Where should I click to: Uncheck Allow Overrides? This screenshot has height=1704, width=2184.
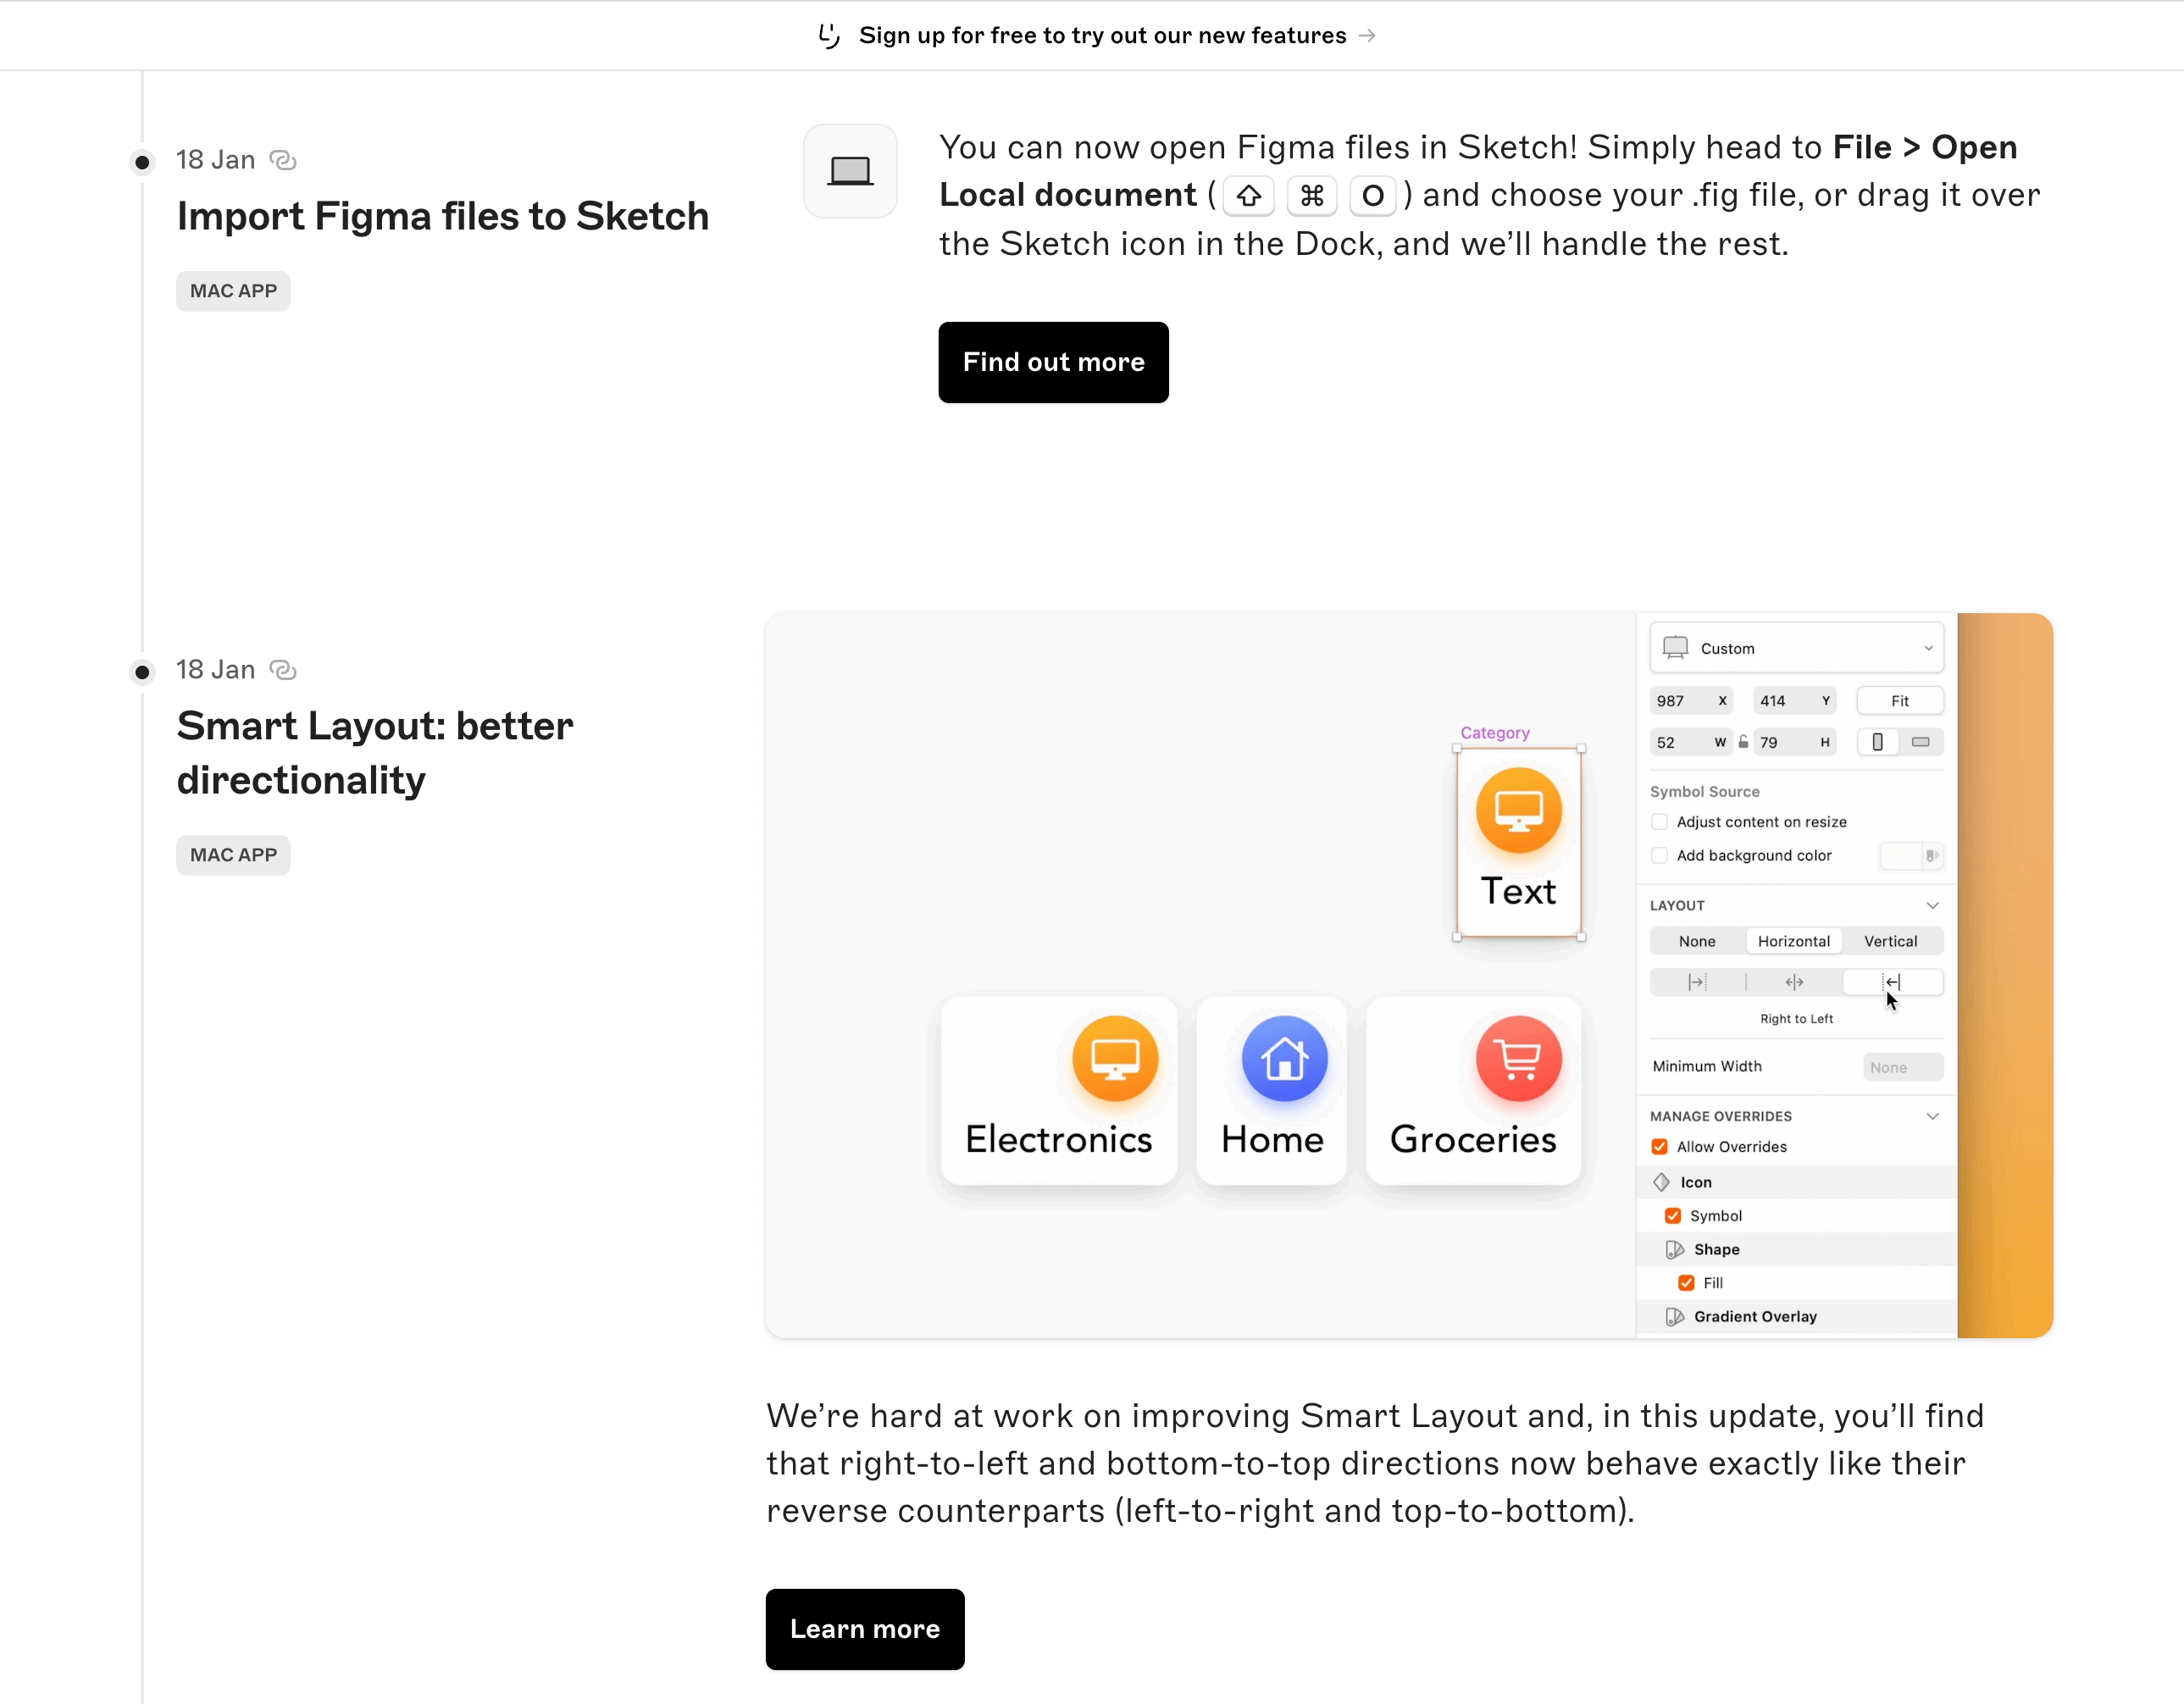[1660, 1147]
